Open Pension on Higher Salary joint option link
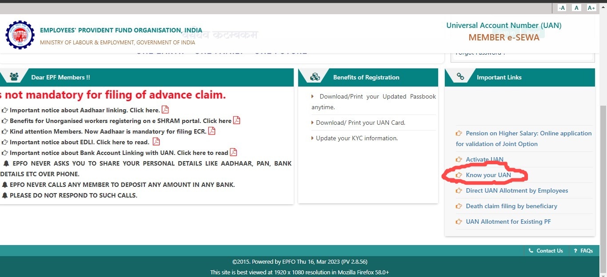The image size is (607, 277). [x=524, y=138]
